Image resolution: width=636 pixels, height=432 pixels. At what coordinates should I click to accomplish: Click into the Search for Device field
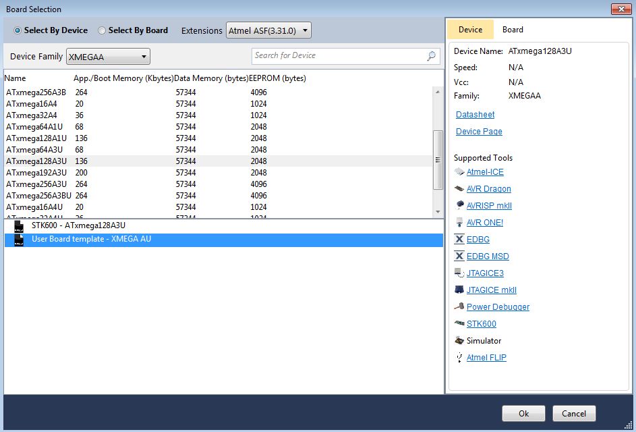339,56
